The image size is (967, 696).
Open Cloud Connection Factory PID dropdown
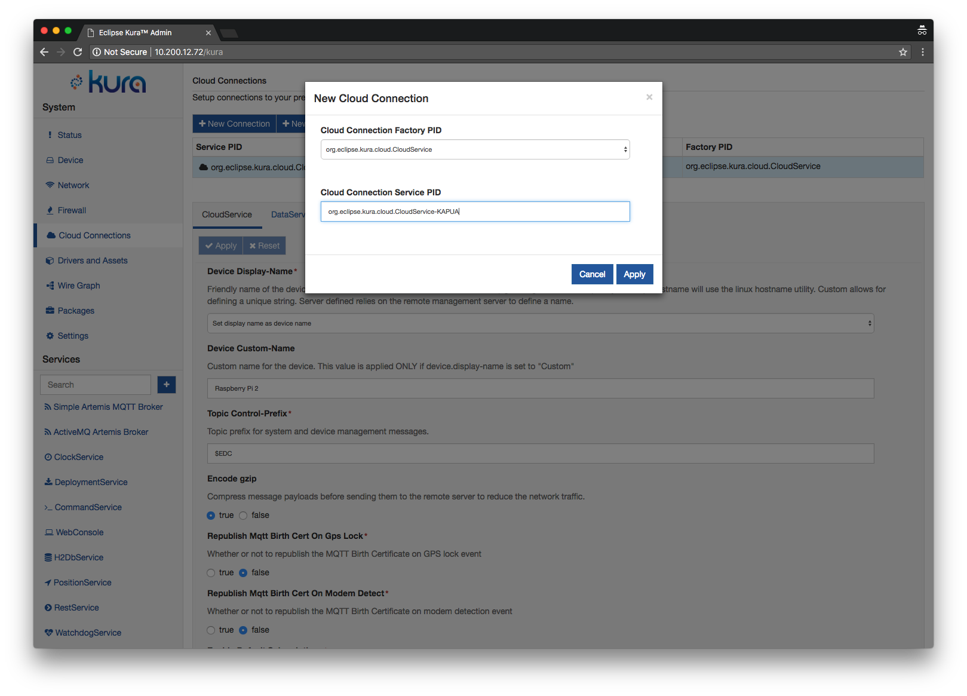tap(475, 149)
